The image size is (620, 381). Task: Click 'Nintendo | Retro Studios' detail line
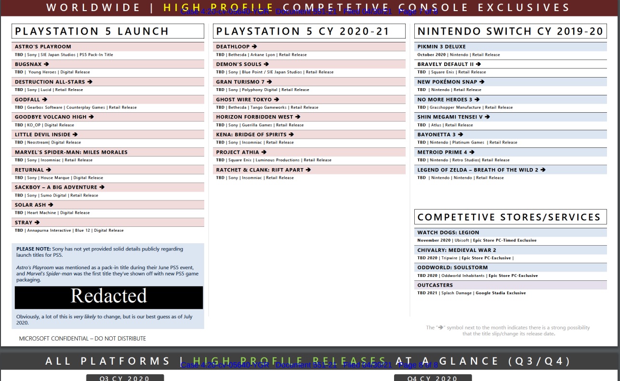(463, 160)
